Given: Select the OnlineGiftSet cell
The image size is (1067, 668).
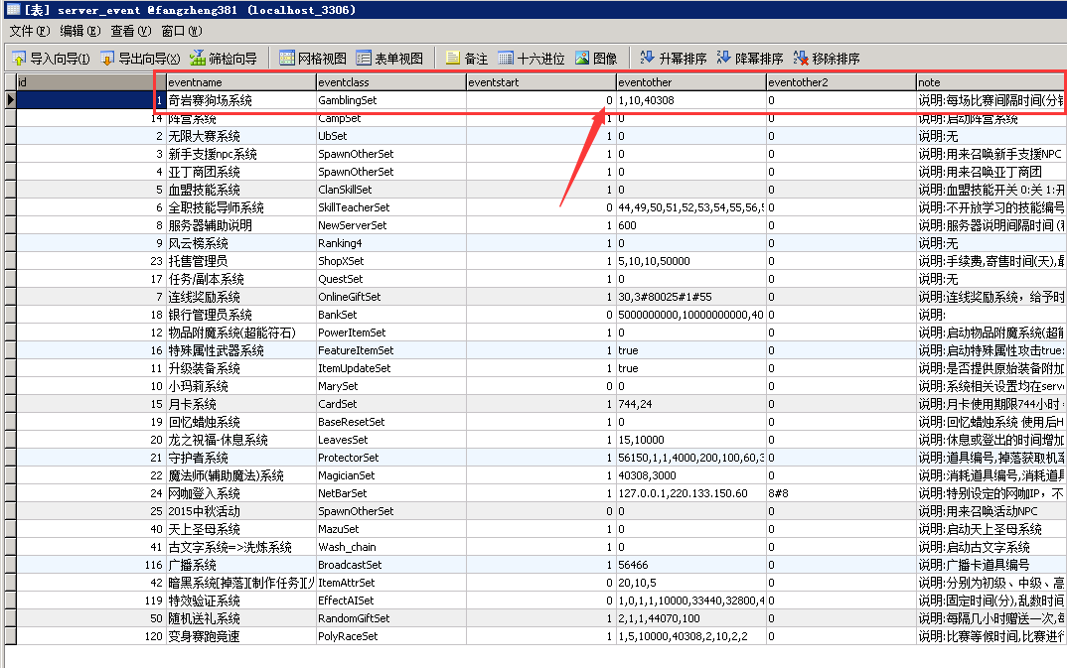Looking at the screenshot, I should 391,297.
